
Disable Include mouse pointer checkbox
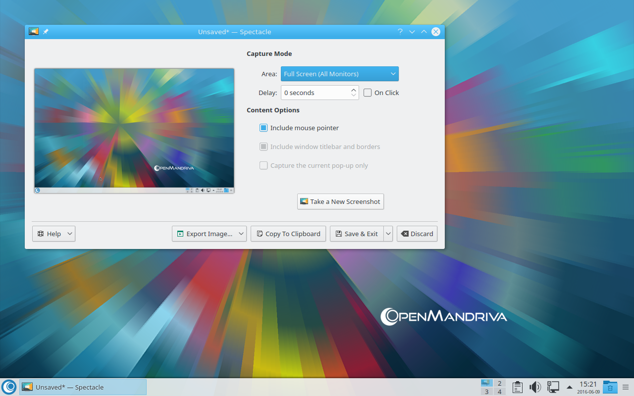coord(264,128)
